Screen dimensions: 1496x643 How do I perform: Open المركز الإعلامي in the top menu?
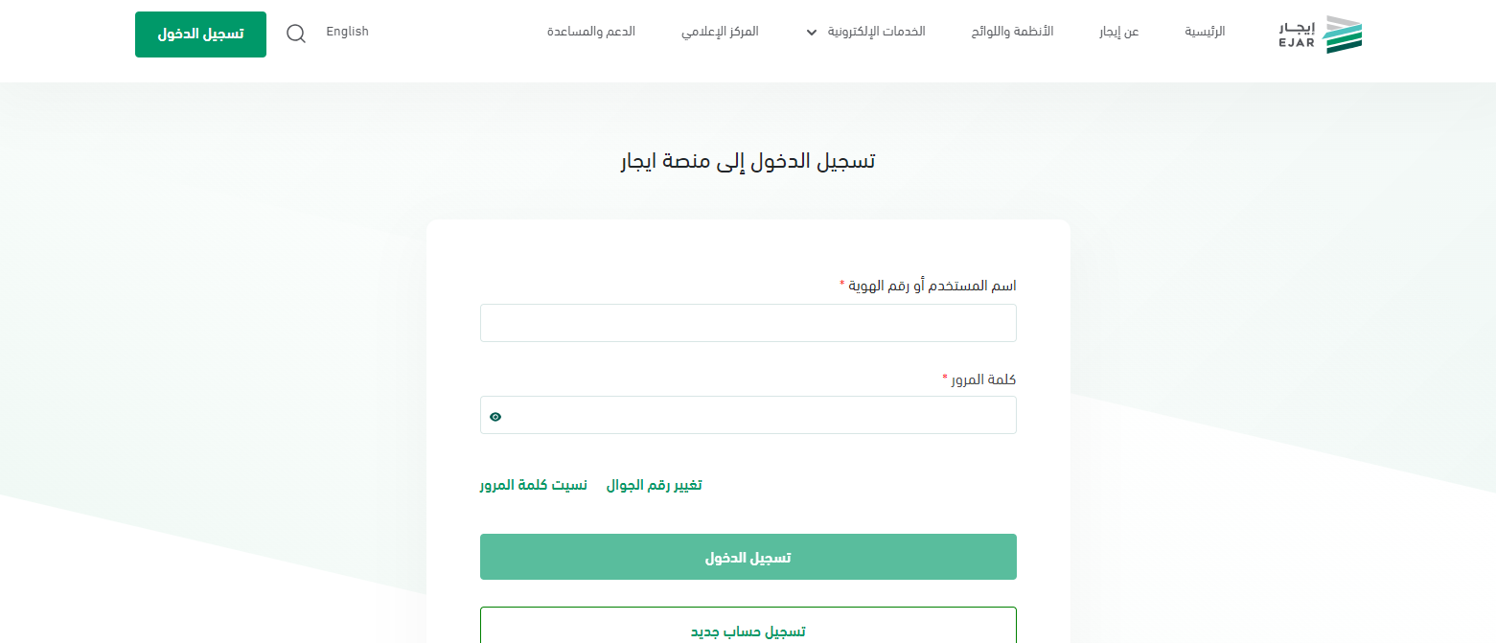click(720, 32)
